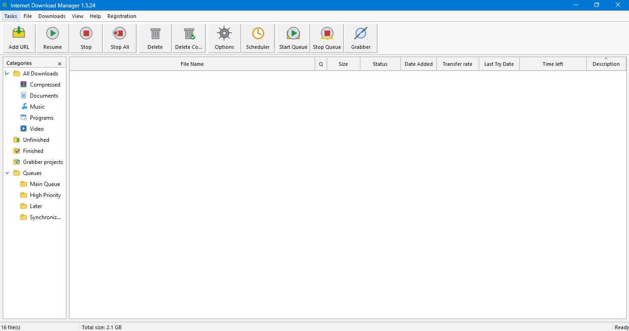Sort by the Last Try Date column header

pyautogui.click(x=499, y=64)
